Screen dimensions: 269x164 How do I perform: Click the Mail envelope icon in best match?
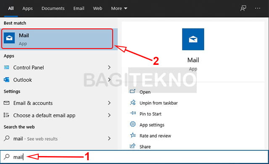(9, 38)
